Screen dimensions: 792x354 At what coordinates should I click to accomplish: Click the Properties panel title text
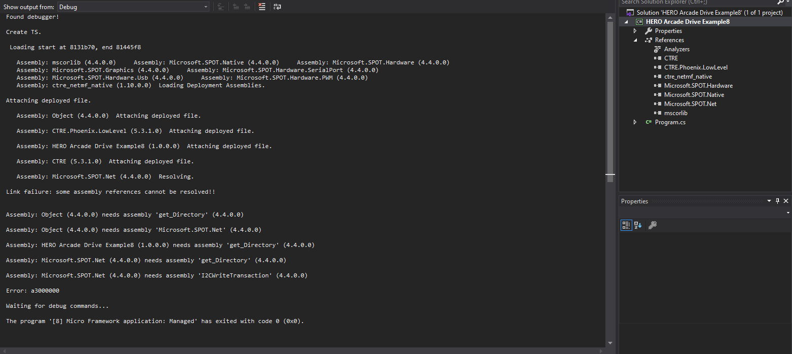pos(634,201)
